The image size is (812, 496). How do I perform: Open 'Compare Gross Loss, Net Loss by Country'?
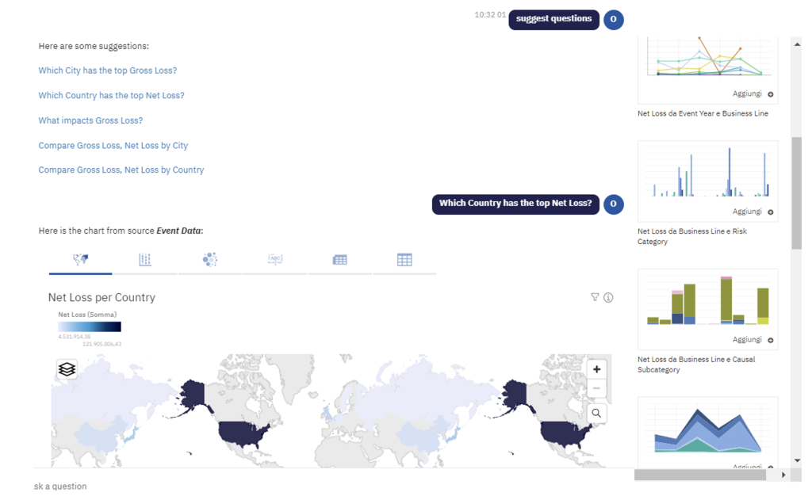(121, 170)
